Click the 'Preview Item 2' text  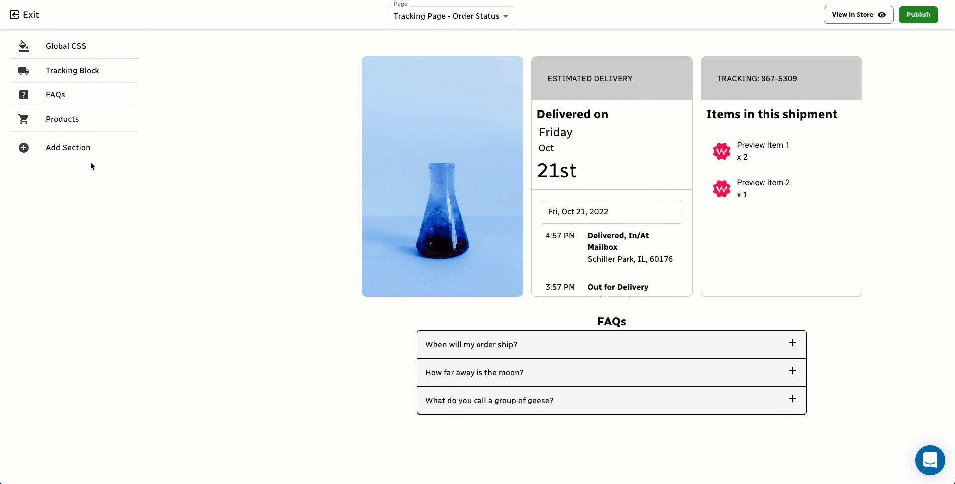click(763, 183)
